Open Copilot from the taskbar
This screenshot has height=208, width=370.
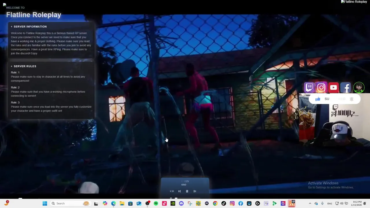105,203
